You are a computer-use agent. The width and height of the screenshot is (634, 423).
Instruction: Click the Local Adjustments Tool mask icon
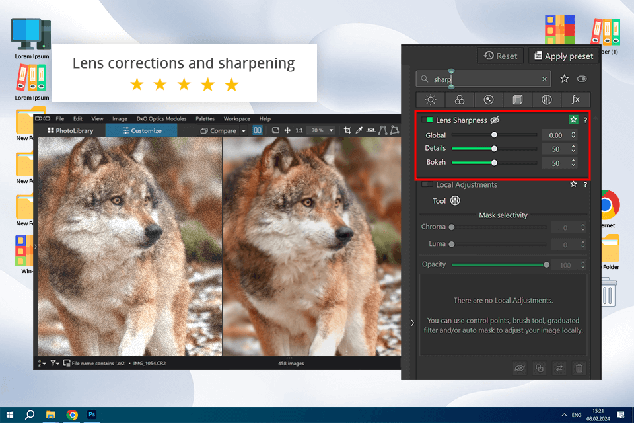coord(455,201)
